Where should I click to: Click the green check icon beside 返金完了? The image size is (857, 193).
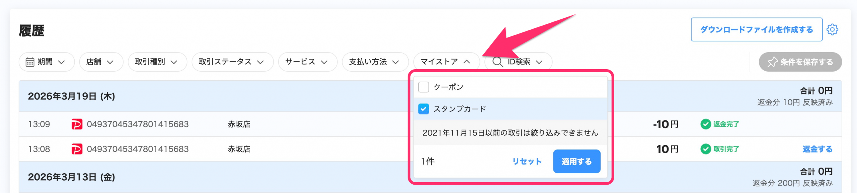[x=705, y=124]
